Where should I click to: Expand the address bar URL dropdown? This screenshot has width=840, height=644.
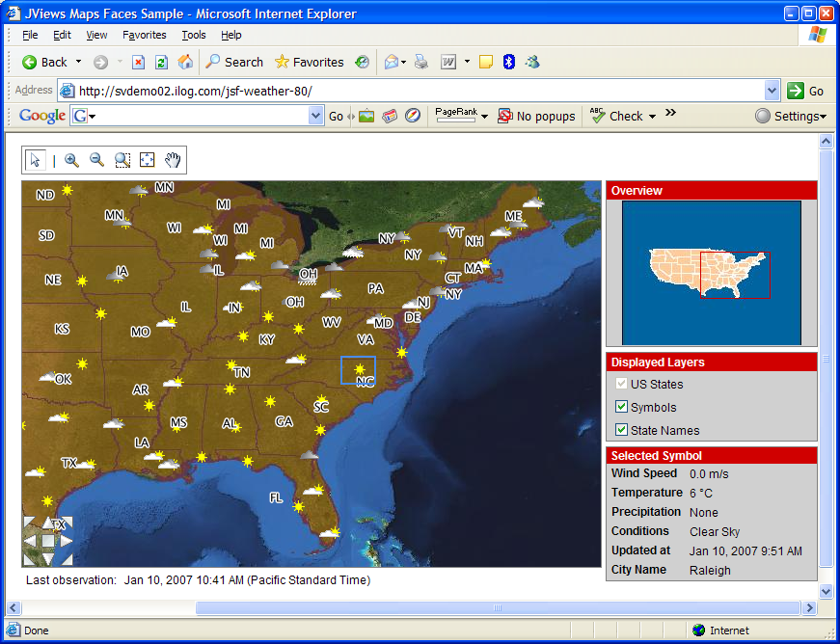[x=772, y=91]
